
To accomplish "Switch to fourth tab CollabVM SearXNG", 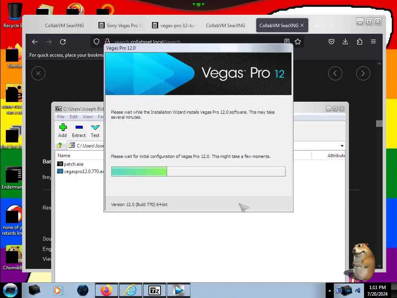I will [225, 25].
